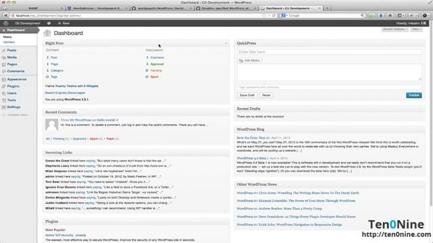Open the Appearance menu in sidebar
433x243 pixels.
[16, 80]
